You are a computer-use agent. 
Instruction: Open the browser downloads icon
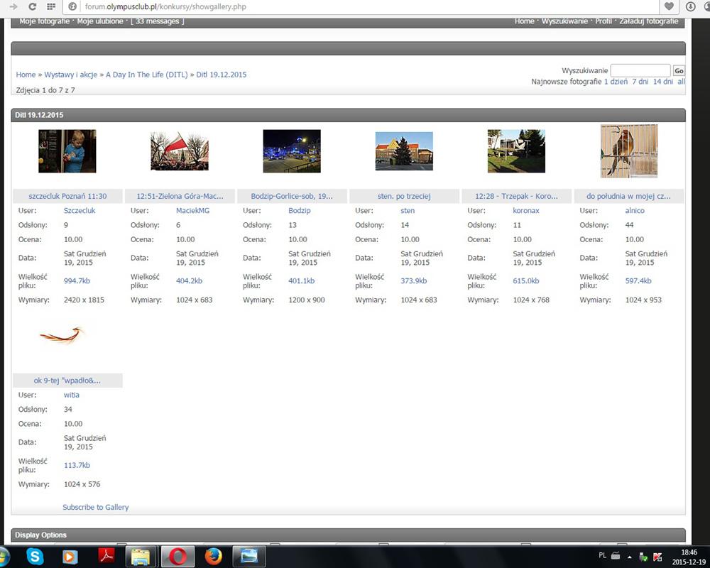(692, 6)
